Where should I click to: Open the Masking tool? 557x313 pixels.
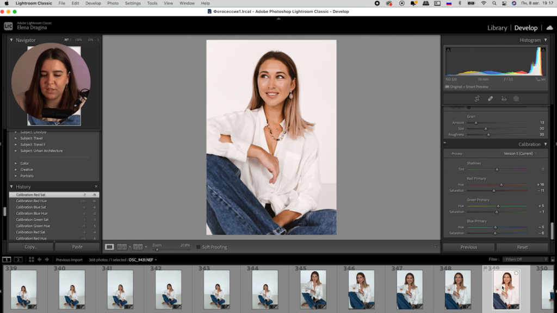tap(516, 99)
